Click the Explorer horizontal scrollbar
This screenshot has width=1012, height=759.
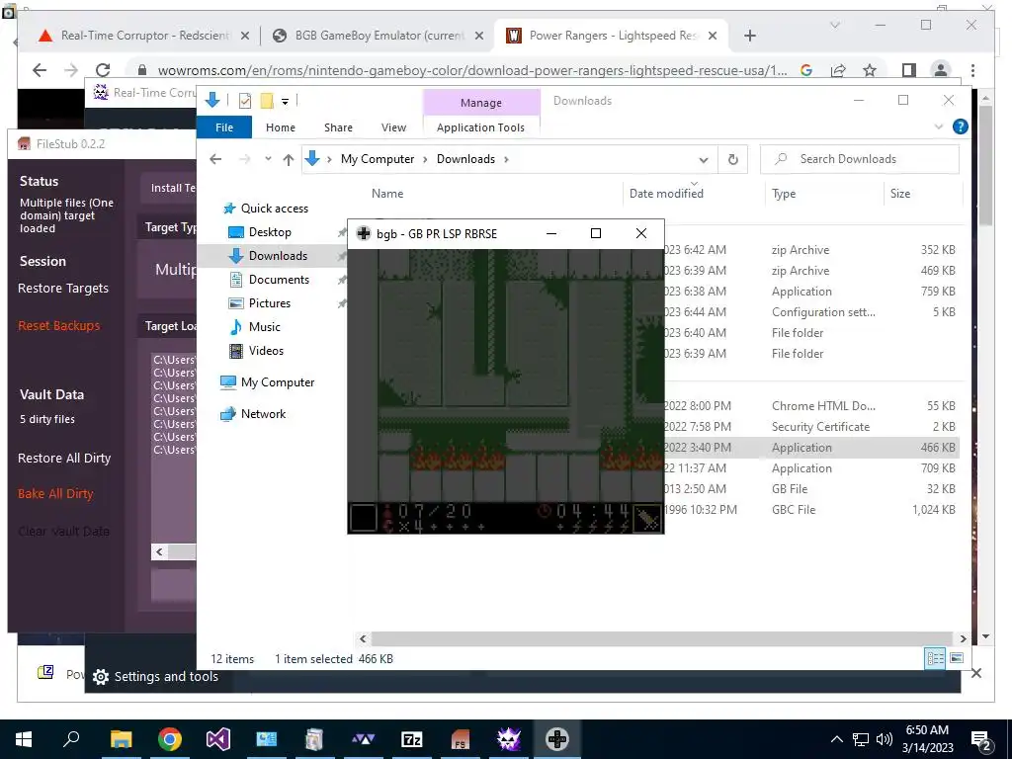point(662,639)
